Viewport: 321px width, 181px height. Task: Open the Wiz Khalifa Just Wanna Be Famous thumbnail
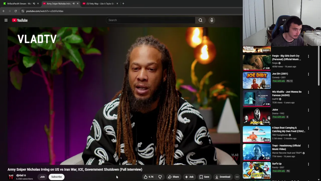(257, 98)
